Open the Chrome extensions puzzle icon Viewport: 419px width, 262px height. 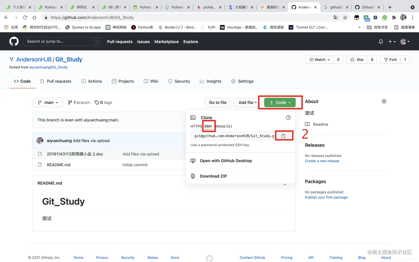click(x=394, y=17)
